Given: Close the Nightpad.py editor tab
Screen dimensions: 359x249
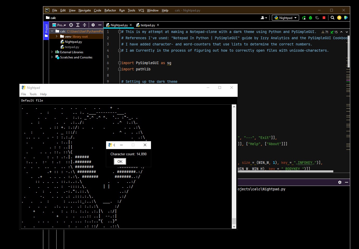Looking at the screenshot, I should tap(131, 25).
